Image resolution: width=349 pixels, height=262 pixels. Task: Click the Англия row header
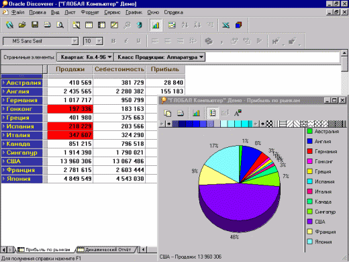point(21,91)
